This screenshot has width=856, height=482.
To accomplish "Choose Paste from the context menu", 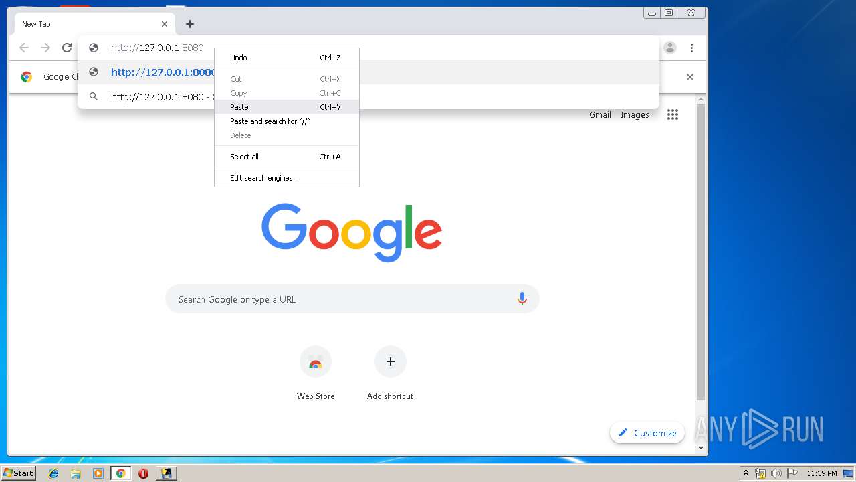I will tap(286, 107).
